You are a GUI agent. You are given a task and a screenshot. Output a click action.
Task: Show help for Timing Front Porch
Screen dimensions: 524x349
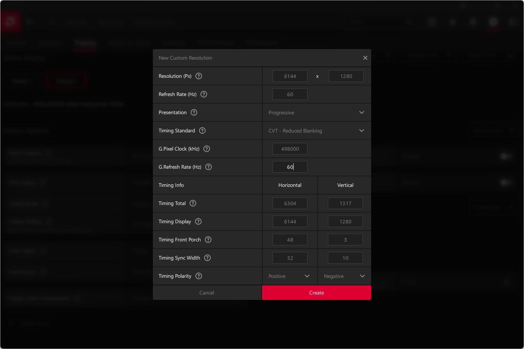[x=208, y=240]
